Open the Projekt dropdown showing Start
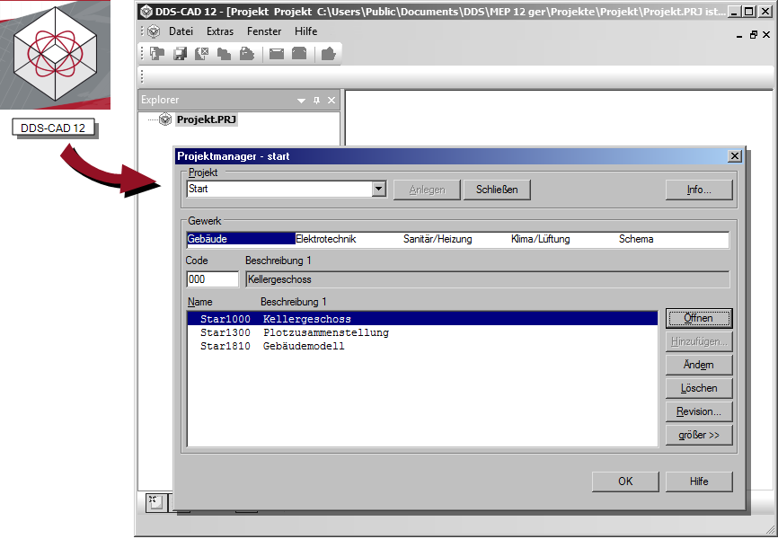The image size is (778, 539). 378,190
